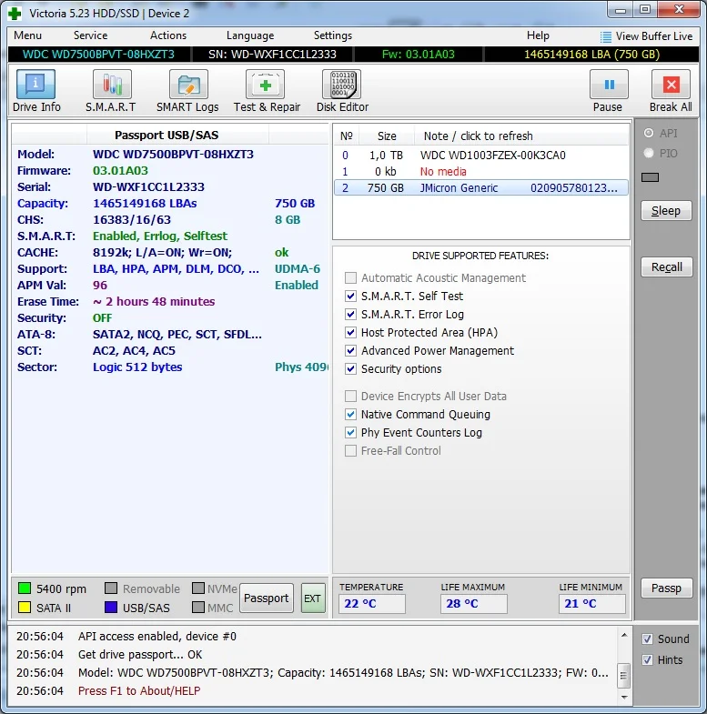Open the Help menu
The image size is (707, 714).
[538, 35]
